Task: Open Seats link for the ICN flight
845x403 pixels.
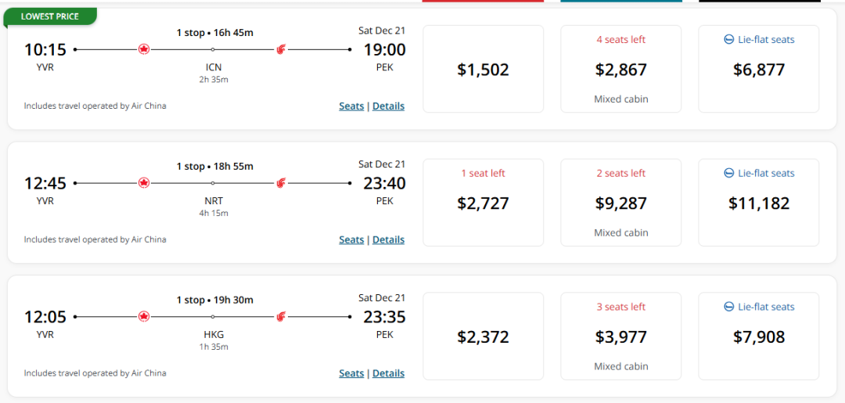Action: coord(351,106)
